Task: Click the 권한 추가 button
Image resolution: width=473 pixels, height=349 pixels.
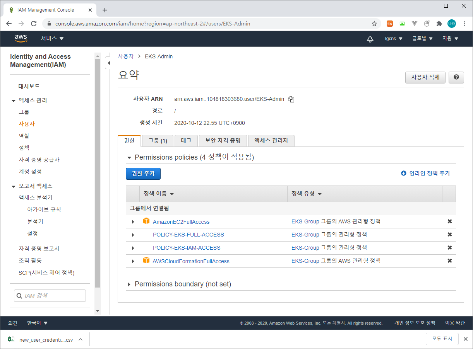Action: [143, 174]
